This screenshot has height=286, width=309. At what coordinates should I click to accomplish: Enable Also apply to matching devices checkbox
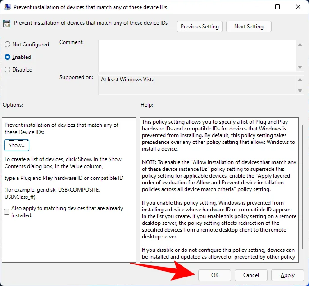(x=7, y=212)
